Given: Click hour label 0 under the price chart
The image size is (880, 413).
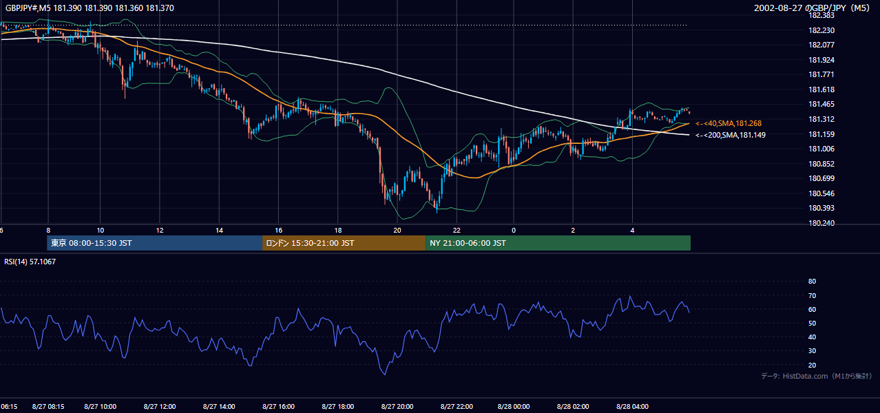Looking at the screenshot, I should tap(514, 230).
